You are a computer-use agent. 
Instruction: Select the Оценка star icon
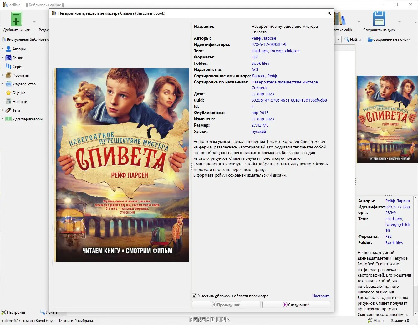(x=8, y=92)
